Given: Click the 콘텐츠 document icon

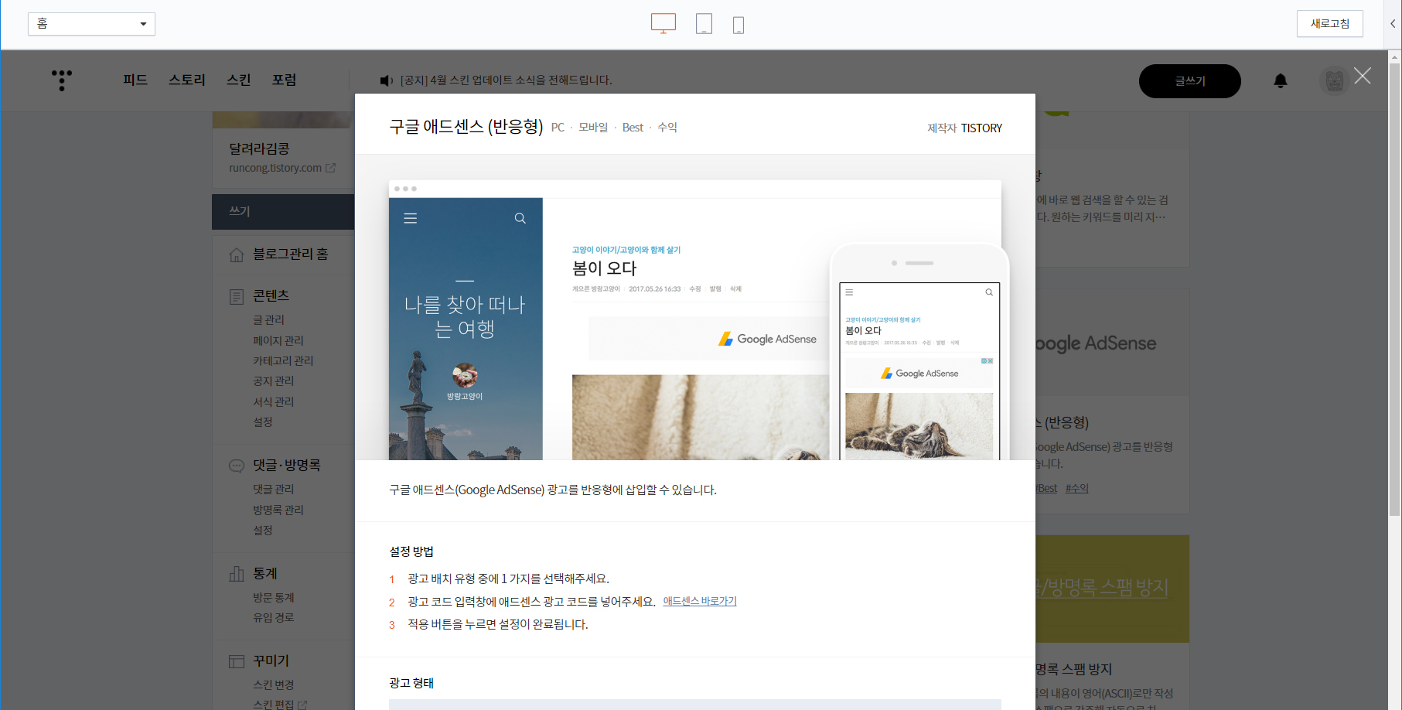Looking at the screenshot, I should pos(237,297).
